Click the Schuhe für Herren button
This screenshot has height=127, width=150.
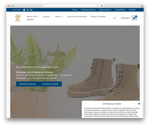50,84
